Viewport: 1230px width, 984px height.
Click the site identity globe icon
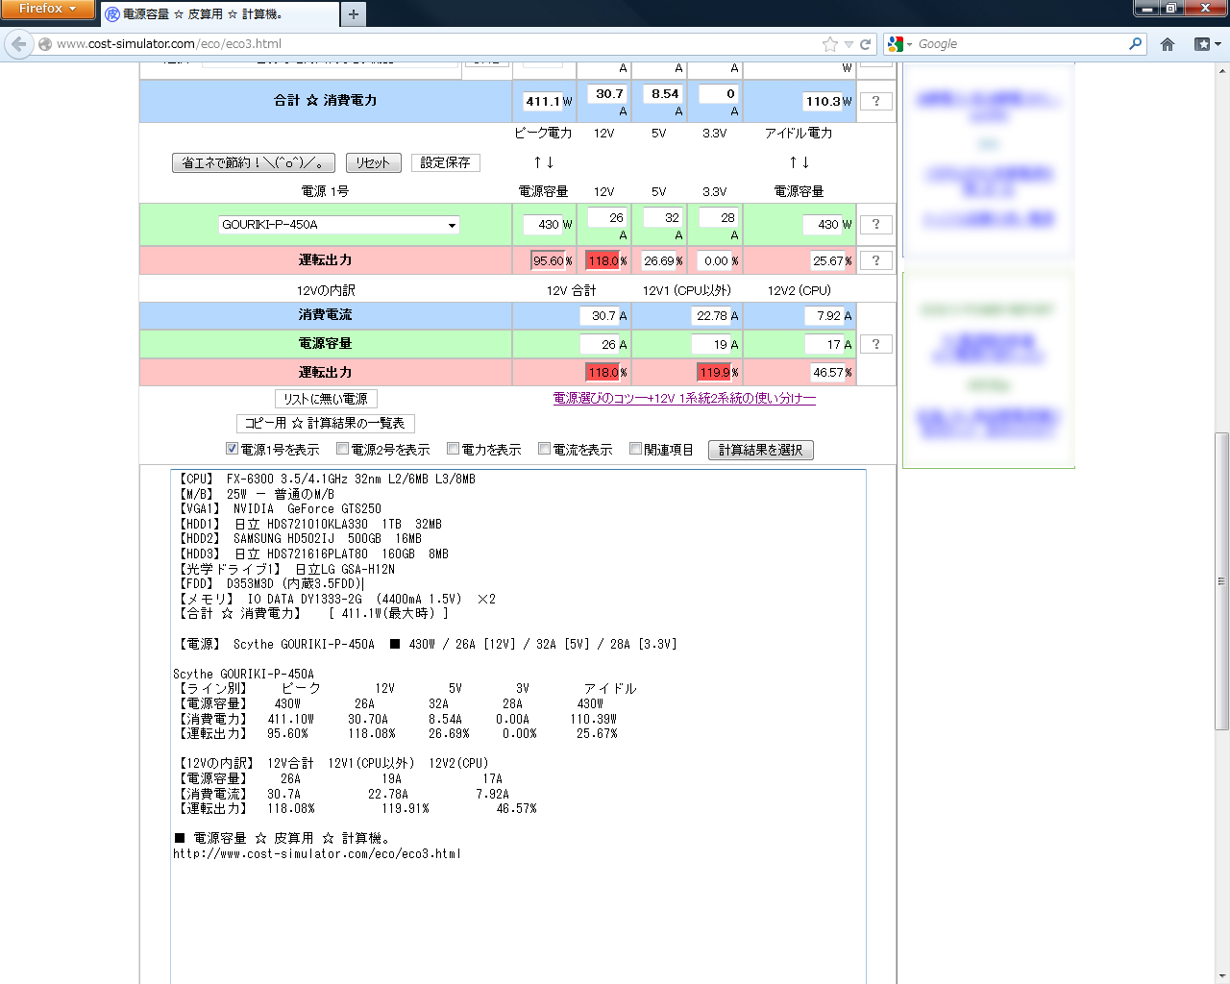45,44
